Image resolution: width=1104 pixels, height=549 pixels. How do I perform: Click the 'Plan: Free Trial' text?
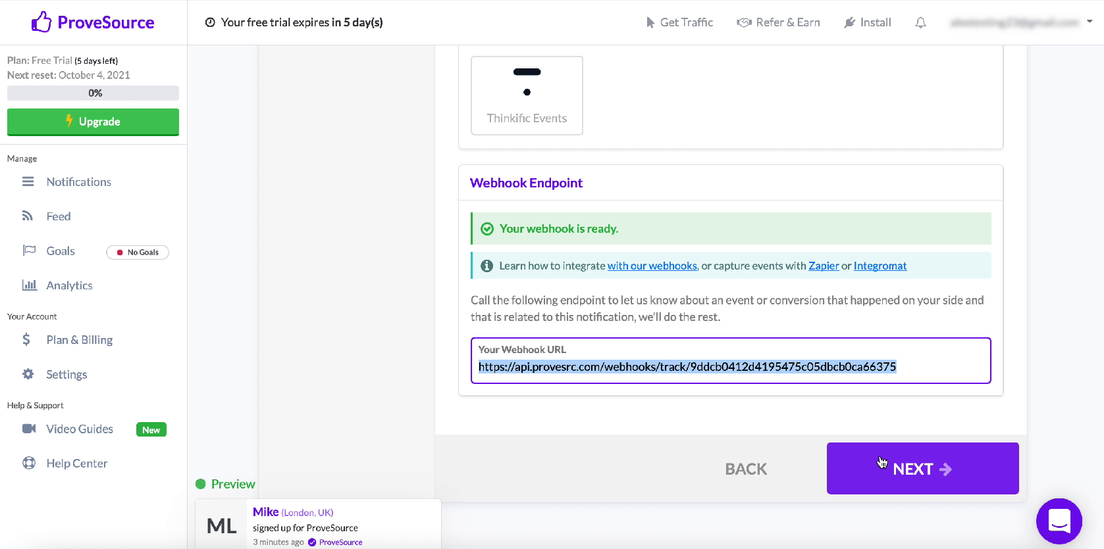point(39,60)
